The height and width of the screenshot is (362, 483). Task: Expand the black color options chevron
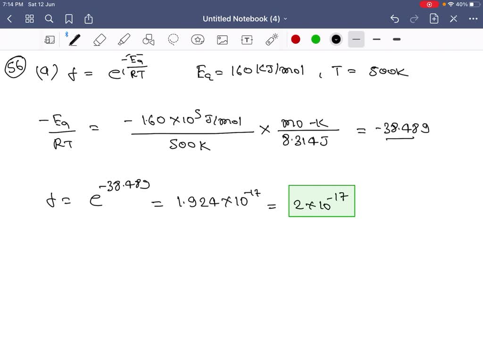click(336, 40)
